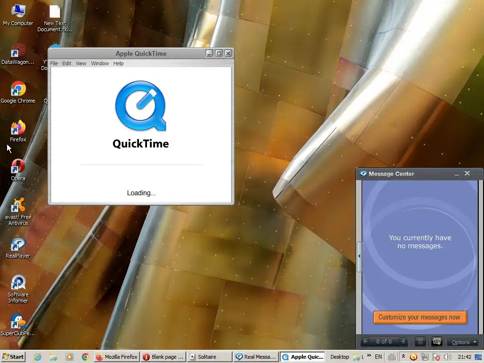Close the Apple QuickTime window
The height and width of the screenshot is (363, 484).
pyautogui.click(x=228, y=53)
